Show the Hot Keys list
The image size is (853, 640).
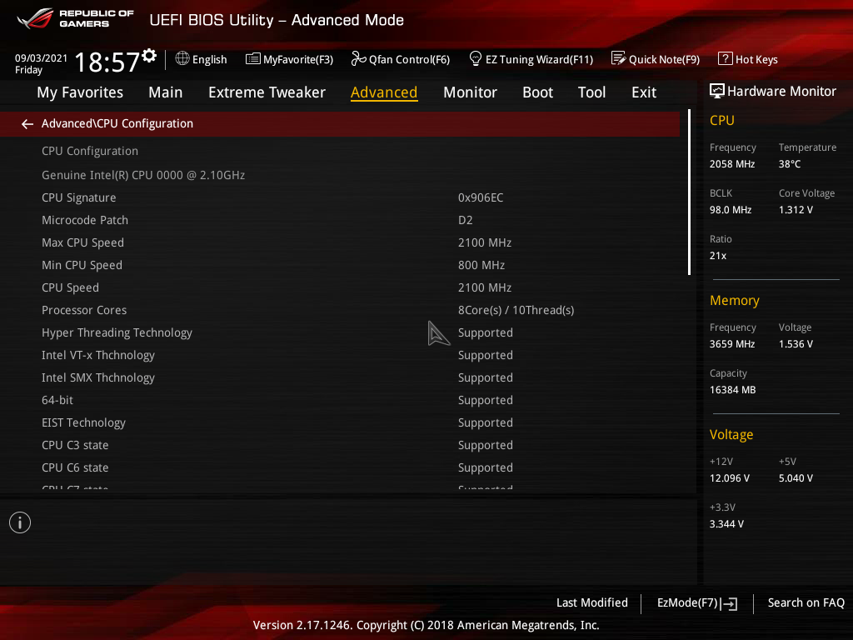tap(756, 59)
